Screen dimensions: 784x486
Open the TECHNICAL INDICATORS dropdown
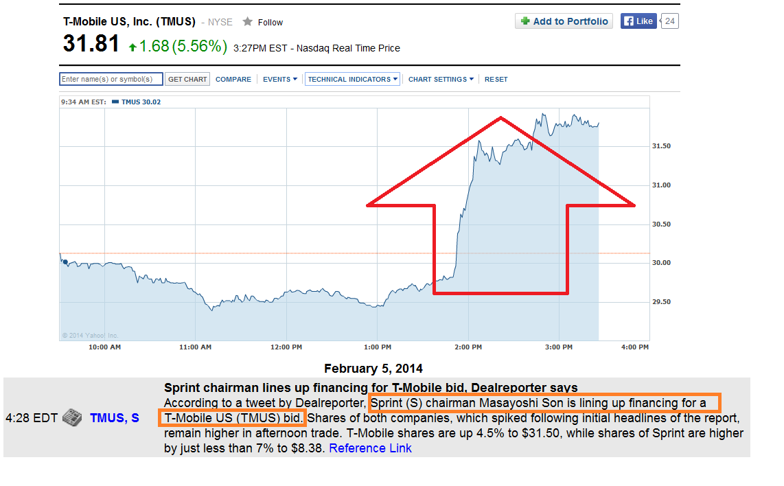pos(352,79)
